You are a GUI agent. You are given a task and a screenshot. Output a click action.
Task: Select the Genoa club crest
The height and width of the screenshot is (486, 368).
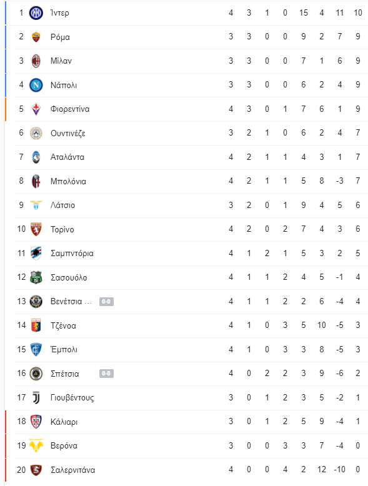coord(36,325)
